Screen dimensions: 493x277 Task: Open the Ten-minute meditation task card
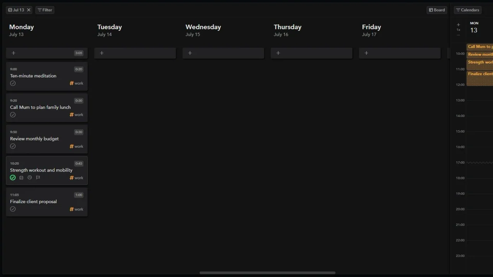click(x=47, y=76)
